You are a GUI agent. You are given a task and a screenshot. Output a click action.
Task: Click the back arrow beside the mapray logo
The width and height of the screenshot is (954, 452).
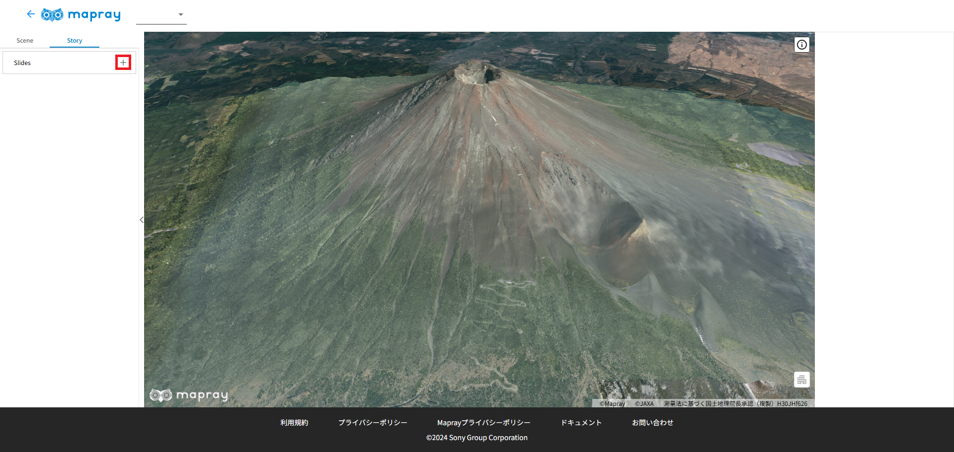(x=31, y=14)
